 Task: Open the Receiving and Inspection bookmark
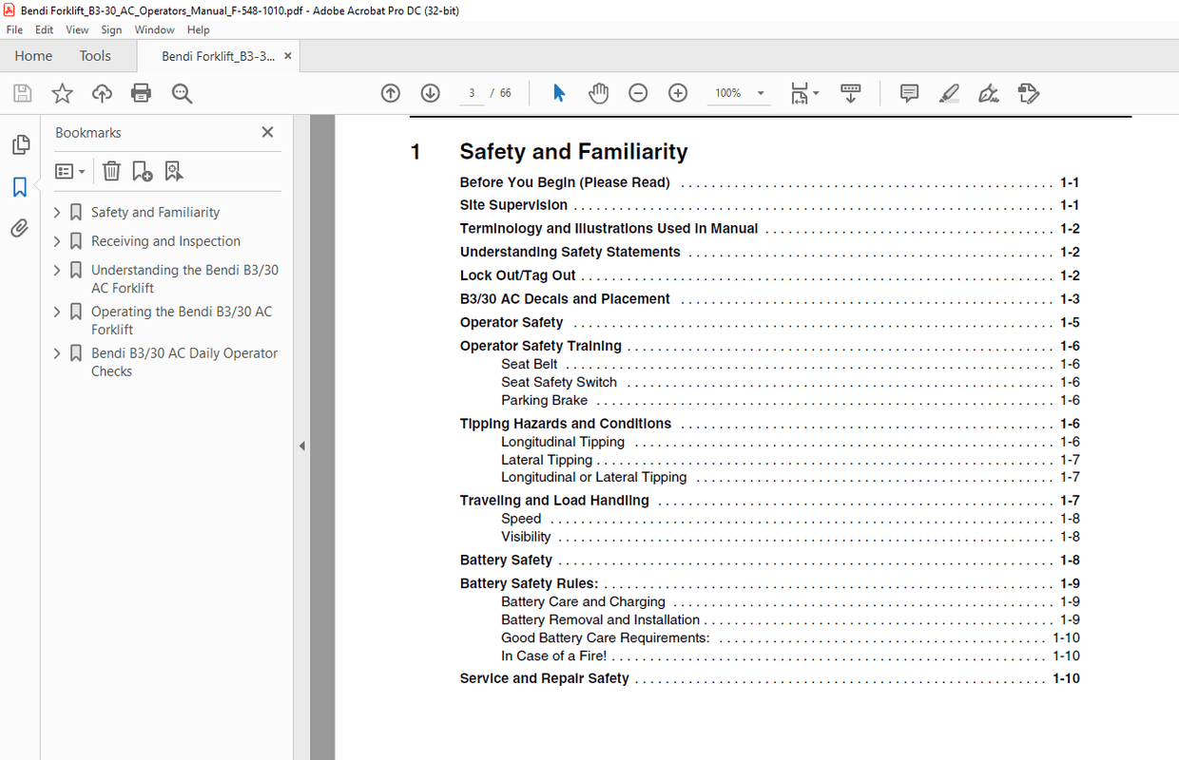click(x=165, y=241)
